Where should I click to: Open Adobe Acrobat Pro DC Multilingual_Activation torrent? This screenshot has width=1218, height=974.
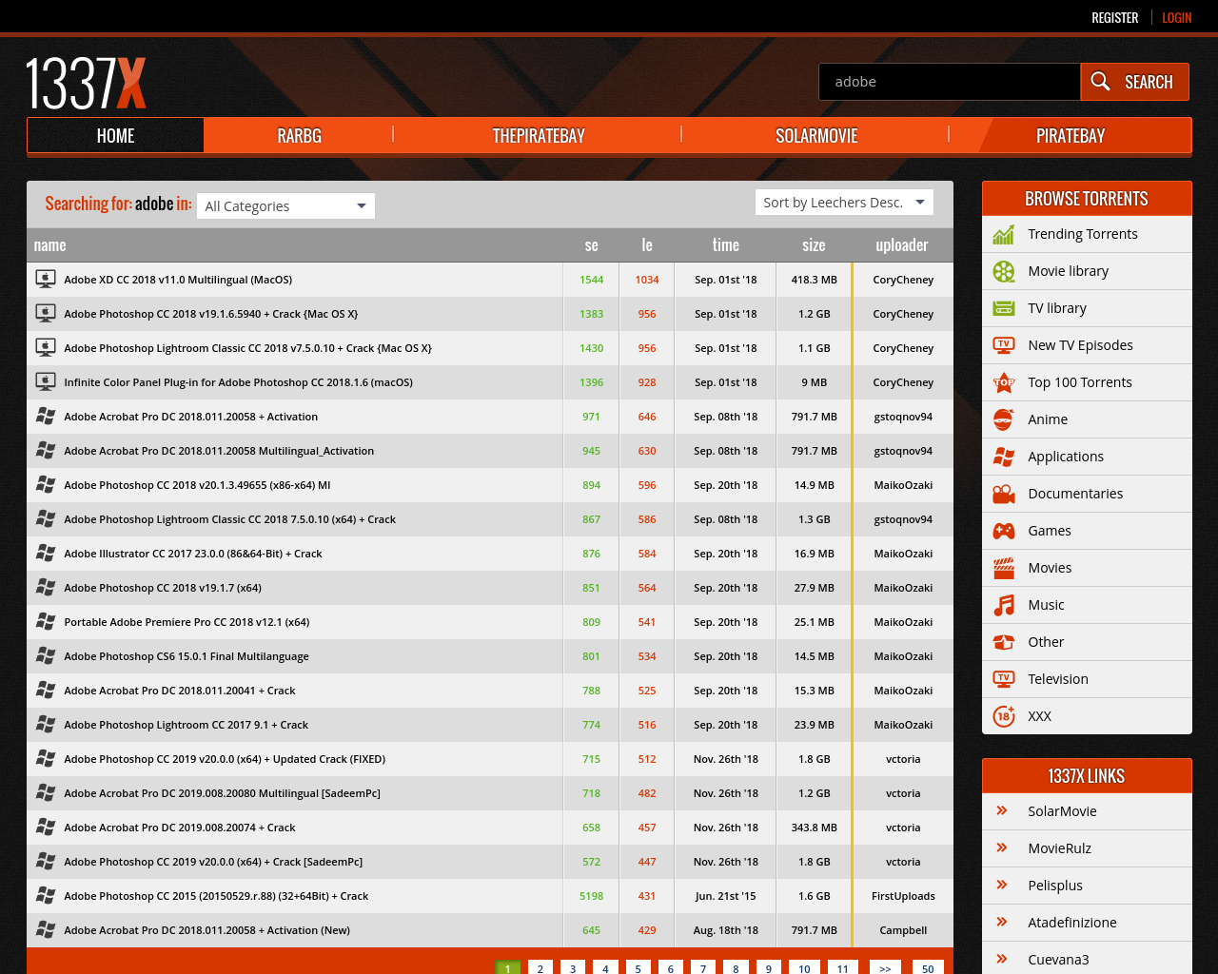point(219,451)
